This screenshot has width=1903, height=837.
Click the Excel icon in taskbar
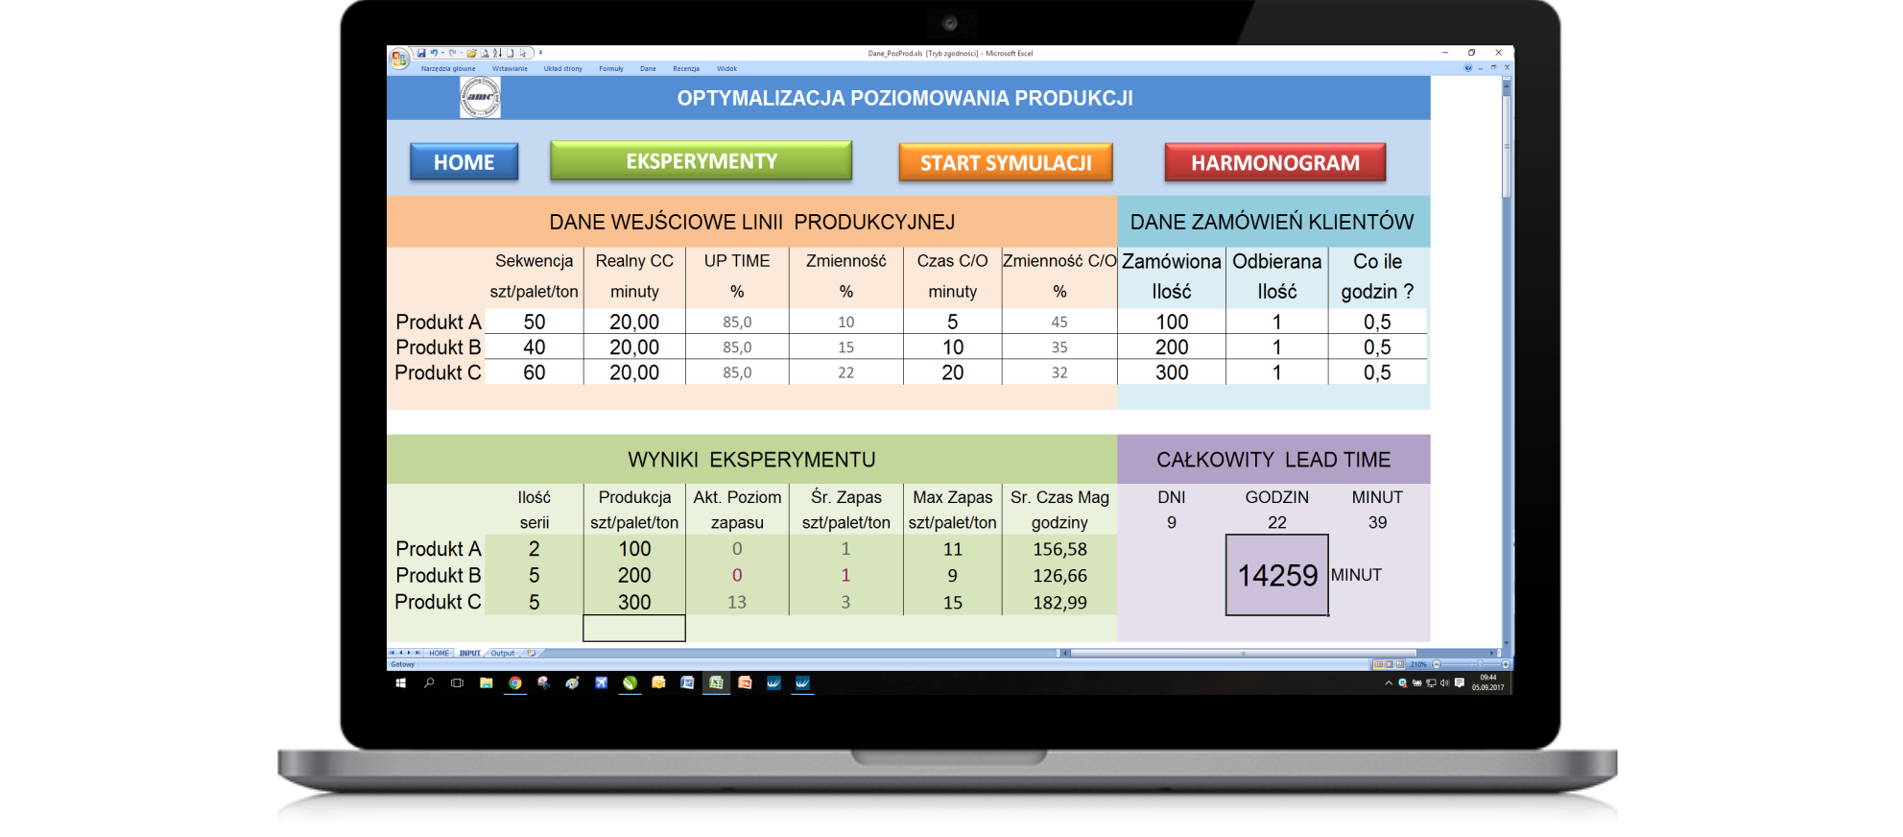point(716,682)
